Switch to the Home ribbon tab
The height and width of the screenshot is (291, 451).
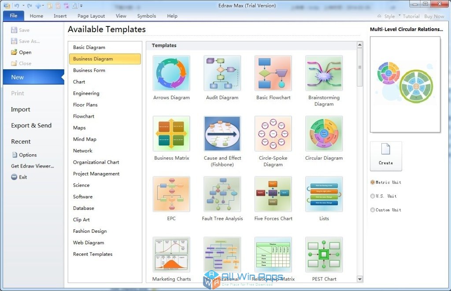click(x=36, y=16)
